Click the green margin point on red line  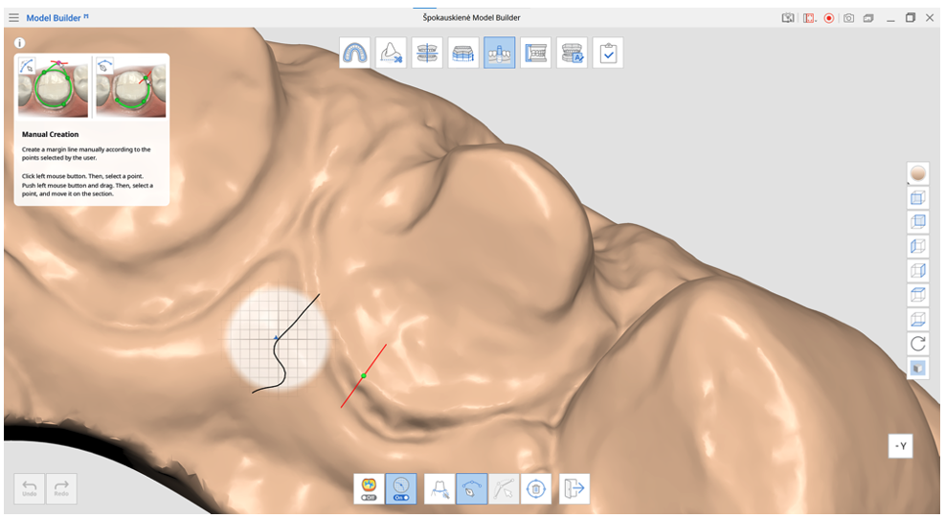[364, 375]
